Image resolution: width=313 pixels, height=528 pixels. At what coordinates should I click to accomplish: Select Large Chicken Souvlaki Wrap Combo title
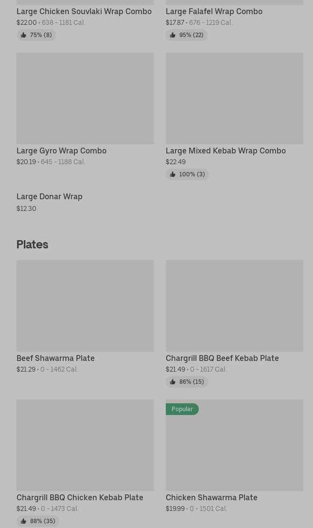(84, 12)
